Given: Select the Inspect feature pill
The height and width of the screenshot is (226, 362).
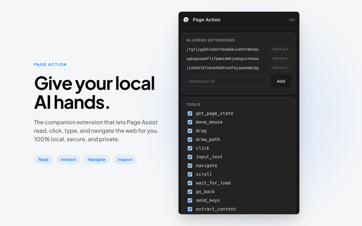Looking at the screenshot, I should point(125,160).
